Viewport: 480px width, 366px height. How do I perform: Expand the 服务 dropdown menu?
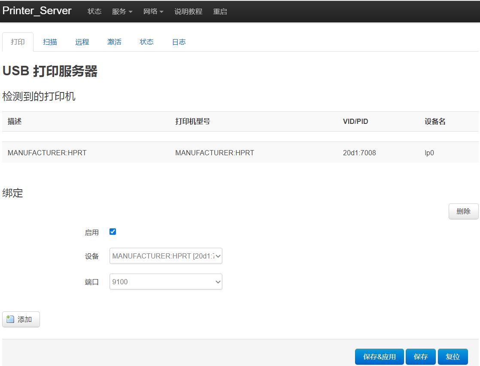coord(122,12)
